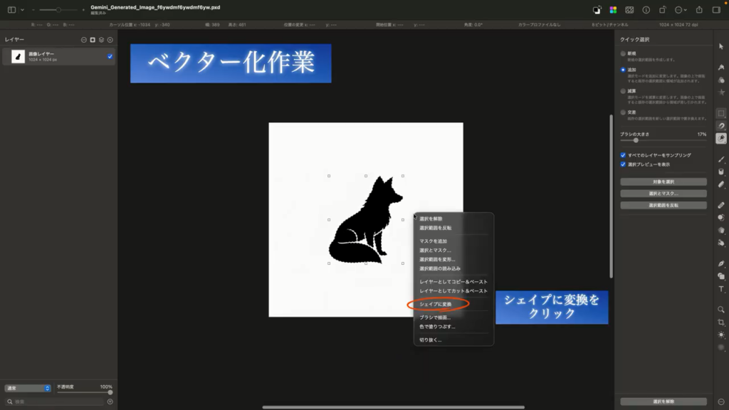Viewport: 729px width, 410px height.
Task: Click マスクを追加 in the context menu
Action: [x=433, y=241]
